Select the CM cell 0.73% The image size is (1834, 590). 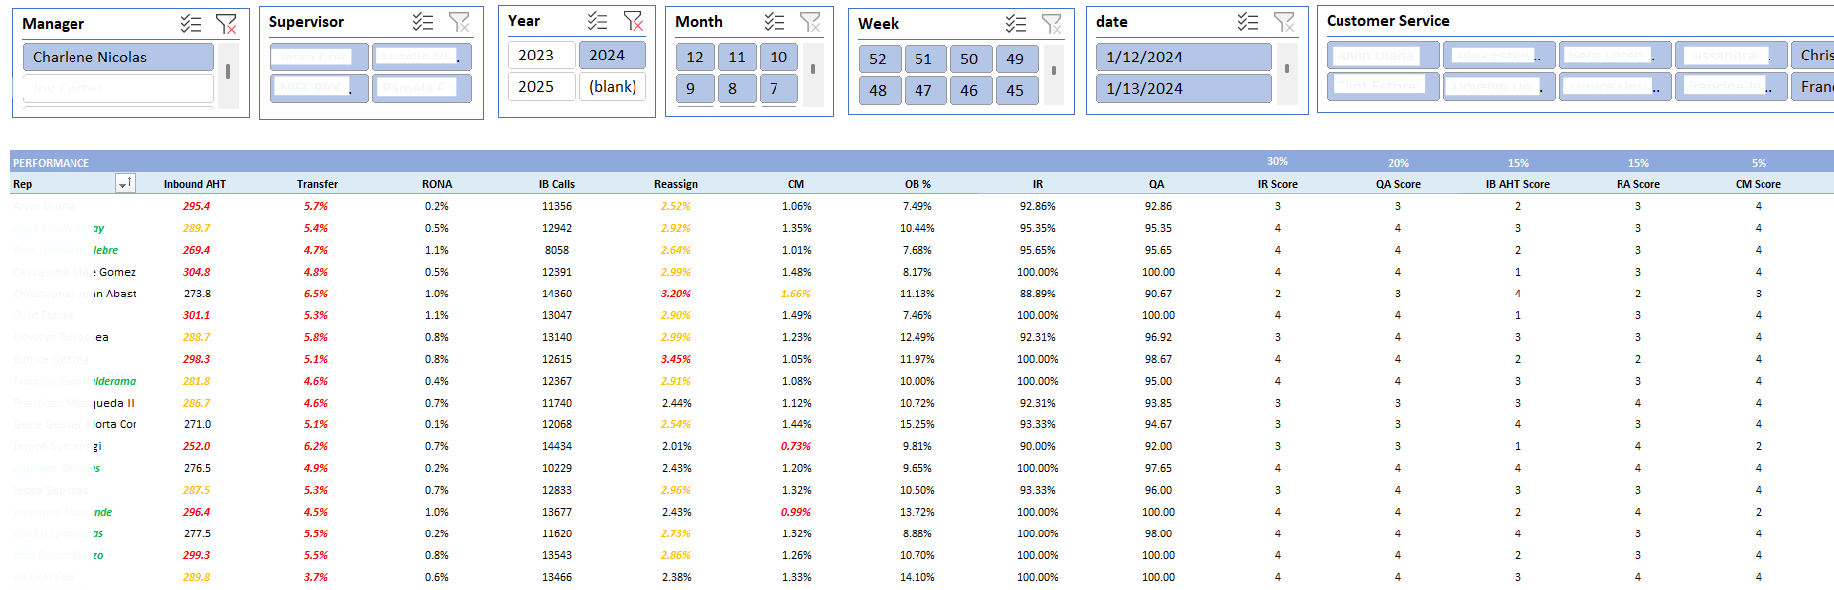pyautogui.click(x=796, y=446)
